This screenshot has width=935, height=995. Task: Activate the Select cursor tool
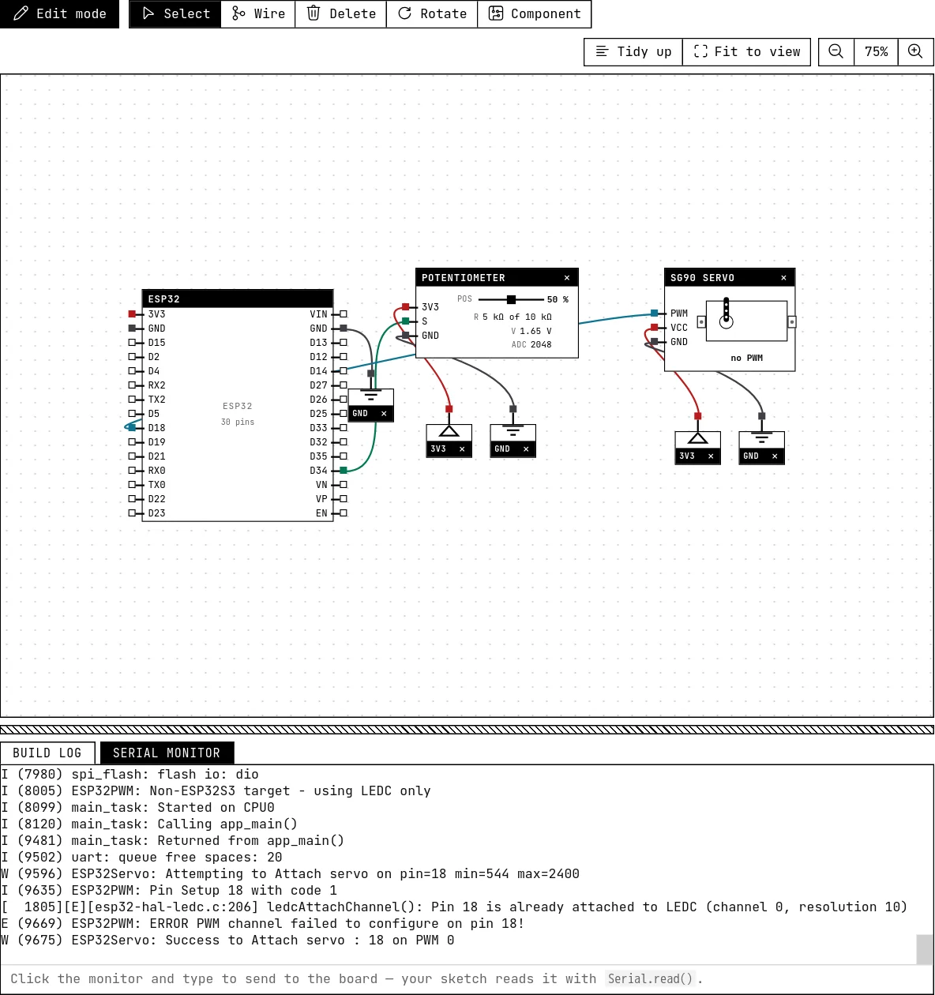(175, 13)
